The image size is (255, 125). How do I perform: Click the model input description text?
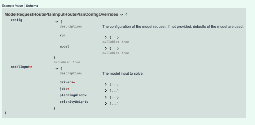[x=123, y=73]
